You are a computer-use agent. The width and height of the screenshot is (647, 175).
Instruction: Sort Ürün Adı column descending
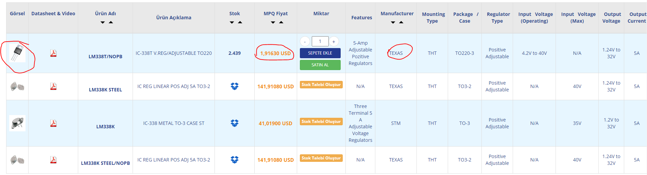tap(103, 22)
